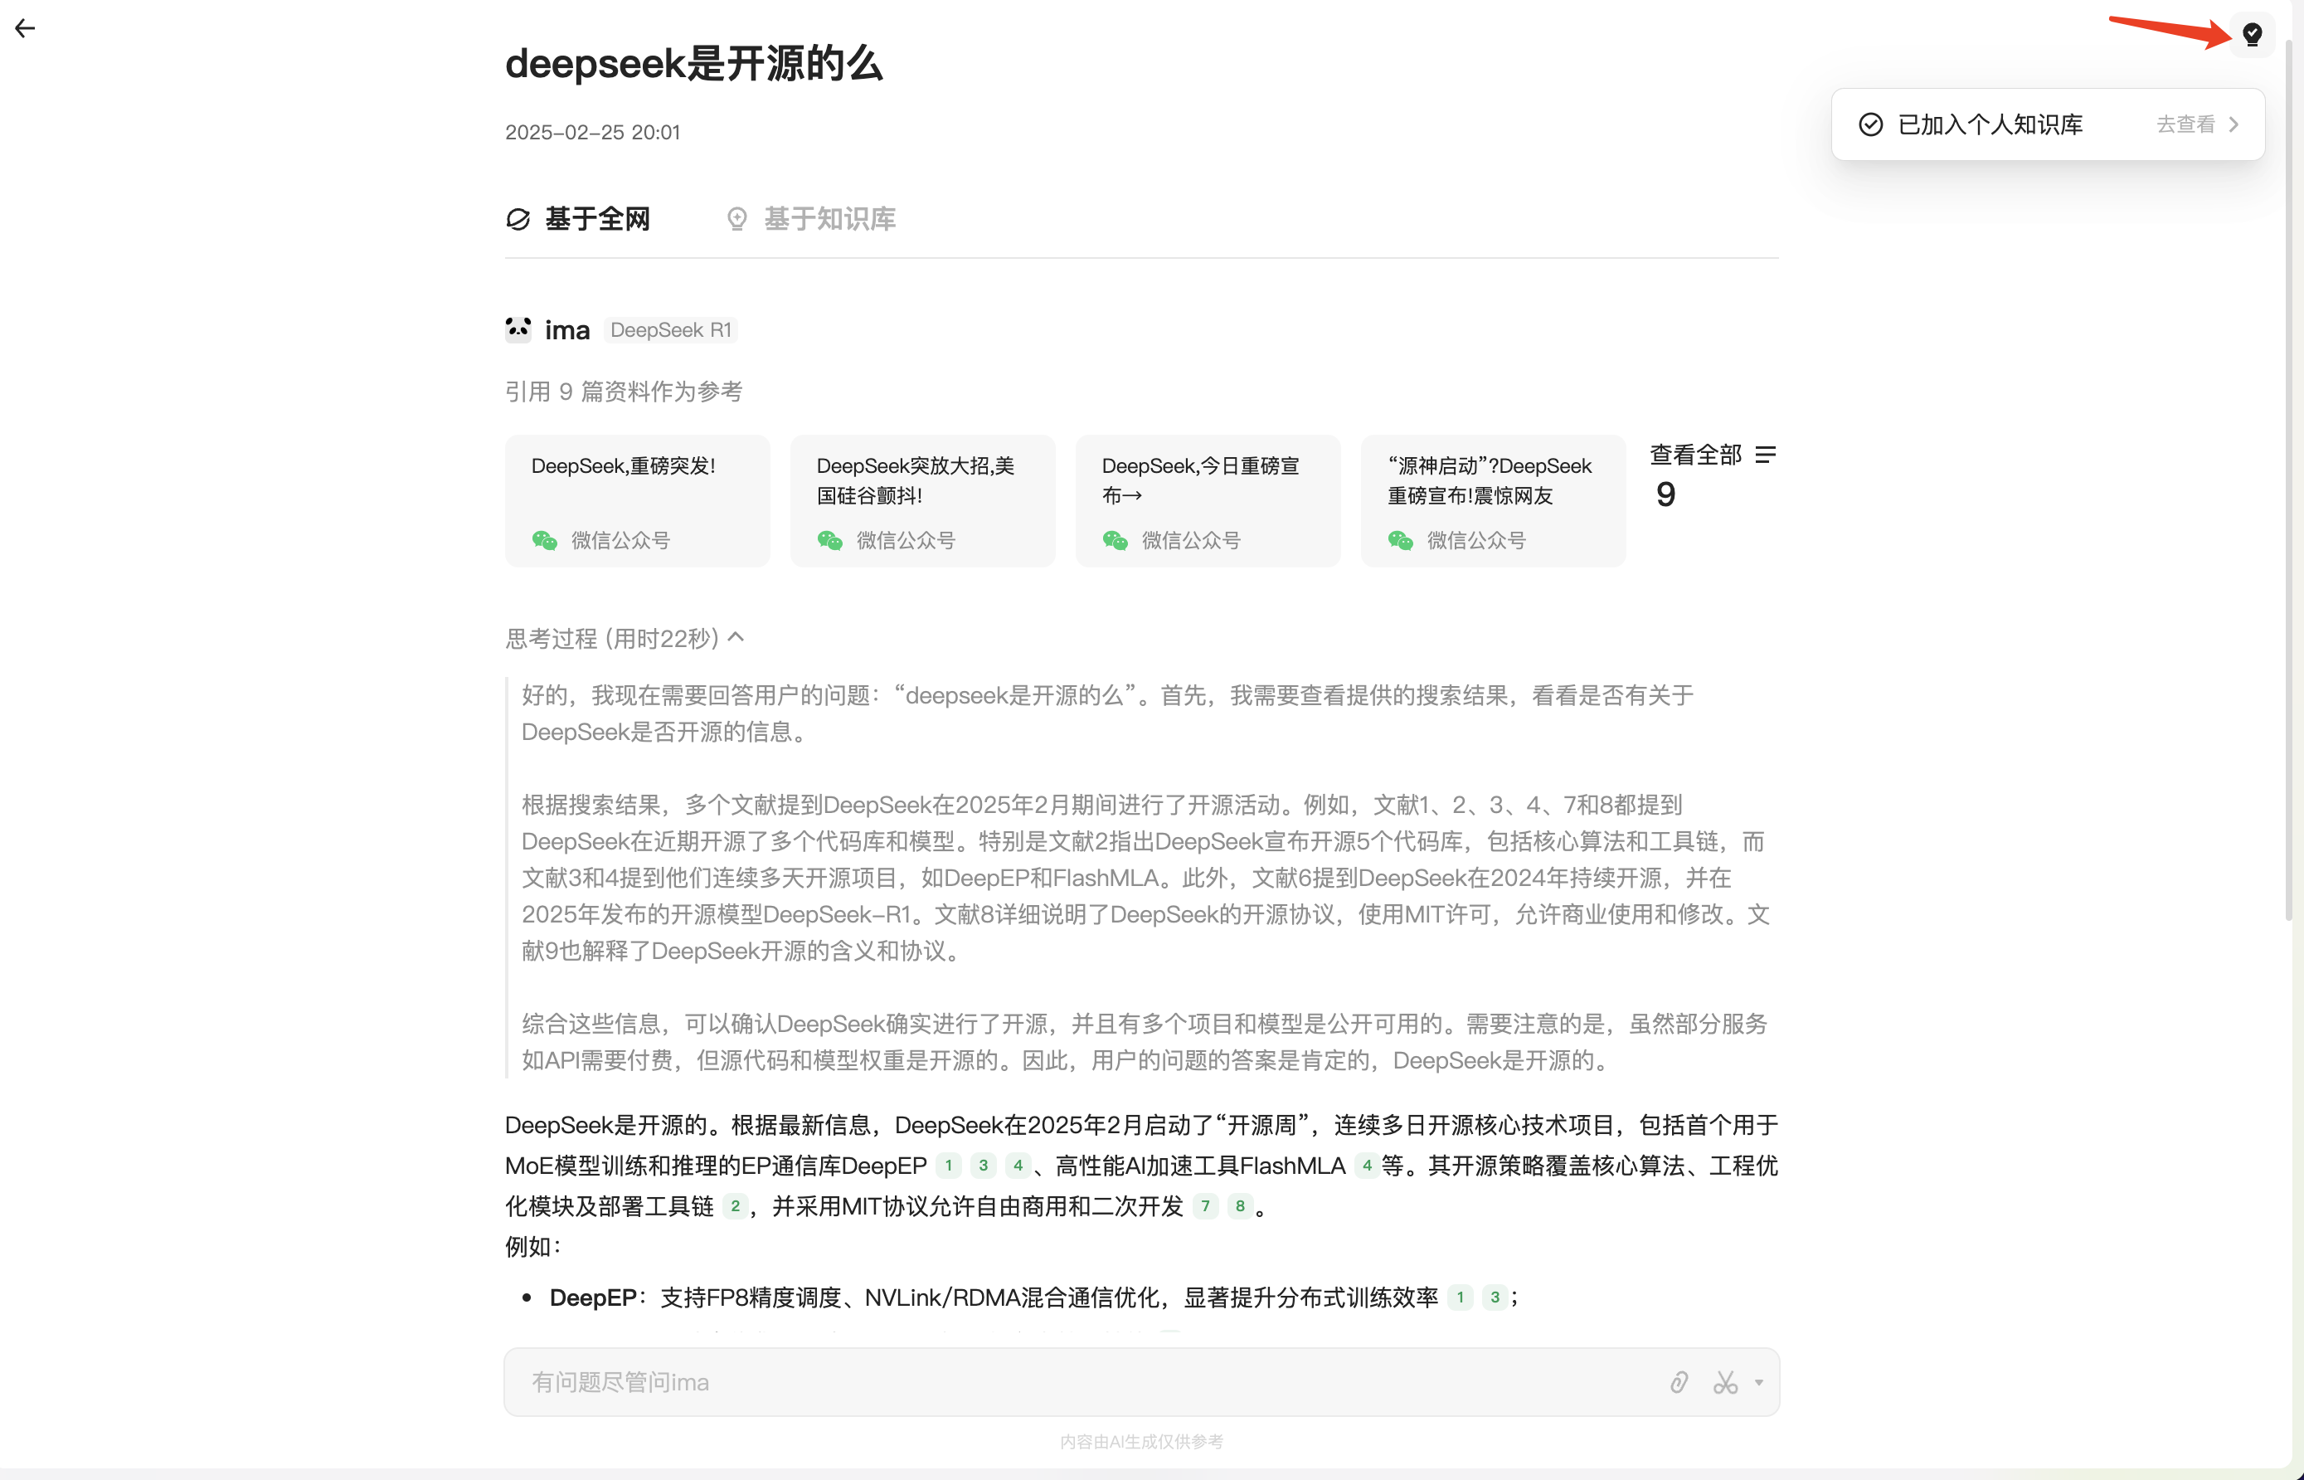Open dropdown arrow next to scissors icon

[1758, 1382]
